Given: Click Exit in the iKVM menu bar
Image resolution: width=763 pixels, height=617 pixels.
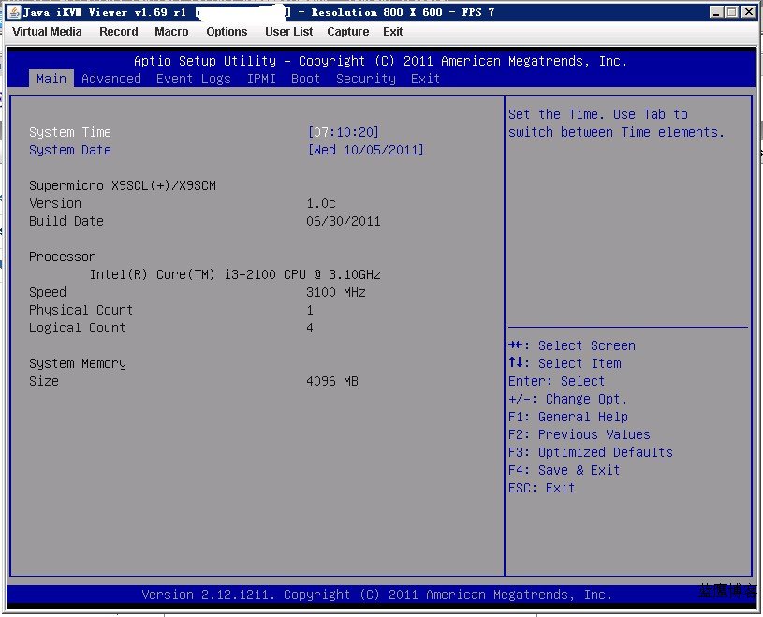Looking at the screenshot, I should pyautogui.click(x=392, y=32).
